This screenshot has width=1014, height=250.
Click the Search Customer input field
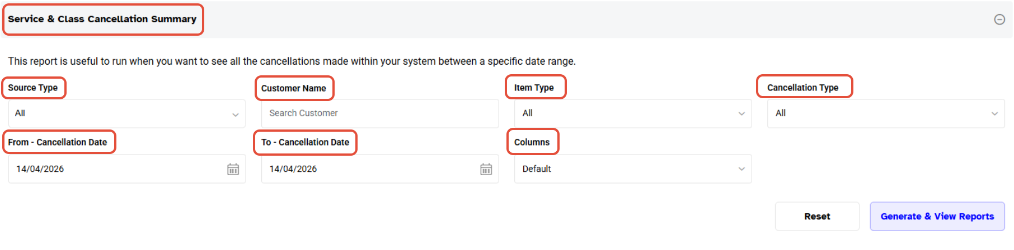[x=379, y=113]
